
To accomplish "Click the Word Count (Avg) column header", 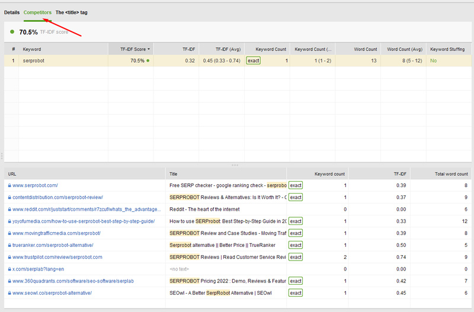I will (405, 49).
